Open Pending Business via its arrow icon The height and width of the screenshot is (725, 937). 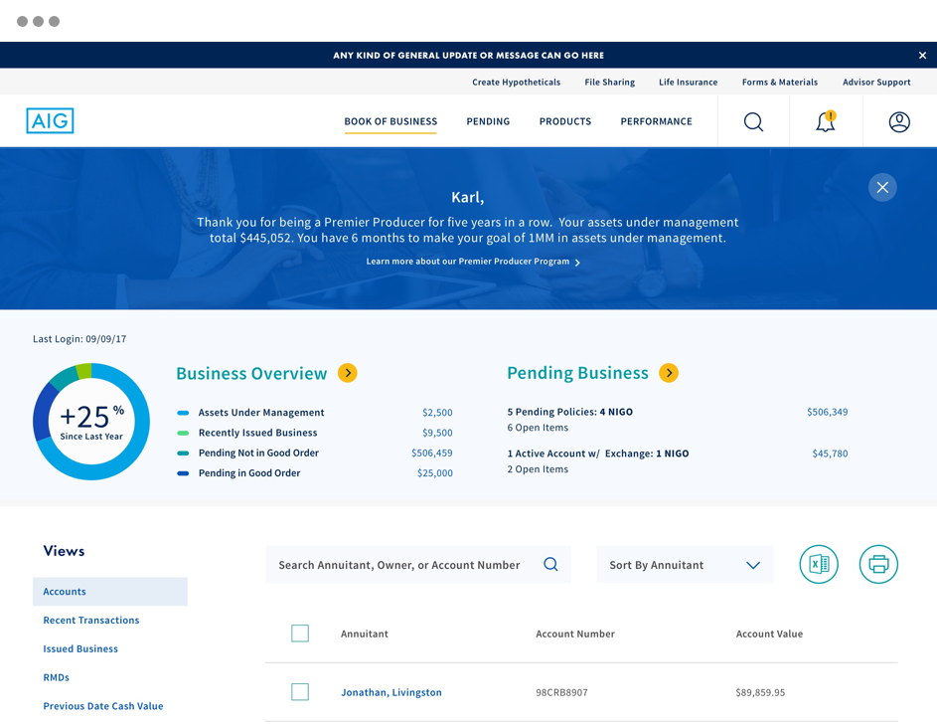point(669,374)
